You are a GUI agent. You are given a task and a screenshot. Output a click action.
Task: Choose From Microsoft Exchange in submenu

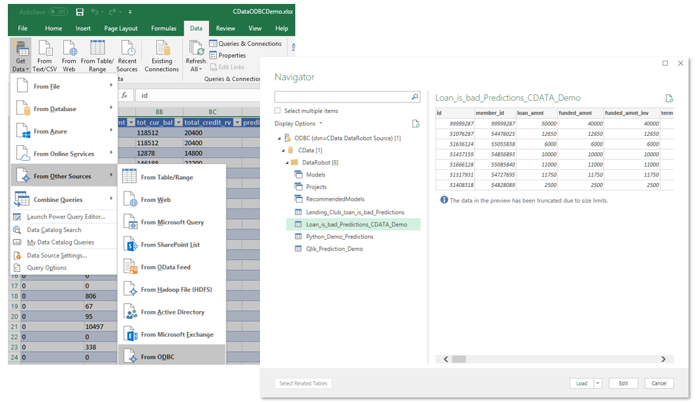click(x=172, y=334)
